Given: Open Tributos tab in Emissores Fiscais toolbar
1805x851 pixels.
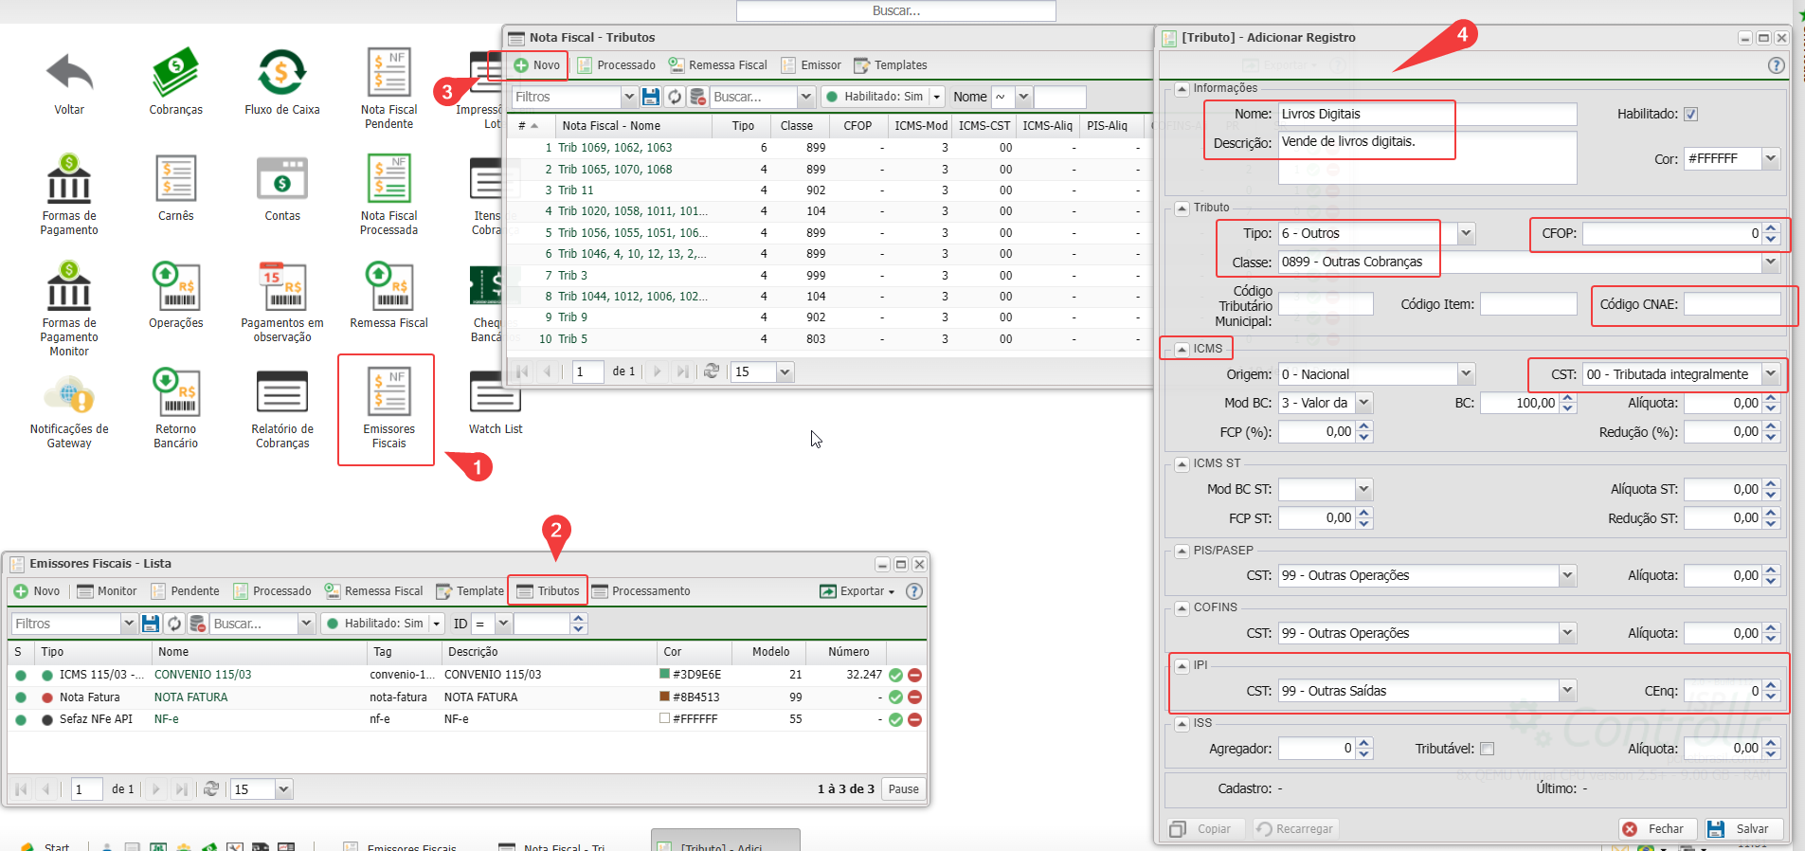Looking at the screenshot, I should [549, 591].
